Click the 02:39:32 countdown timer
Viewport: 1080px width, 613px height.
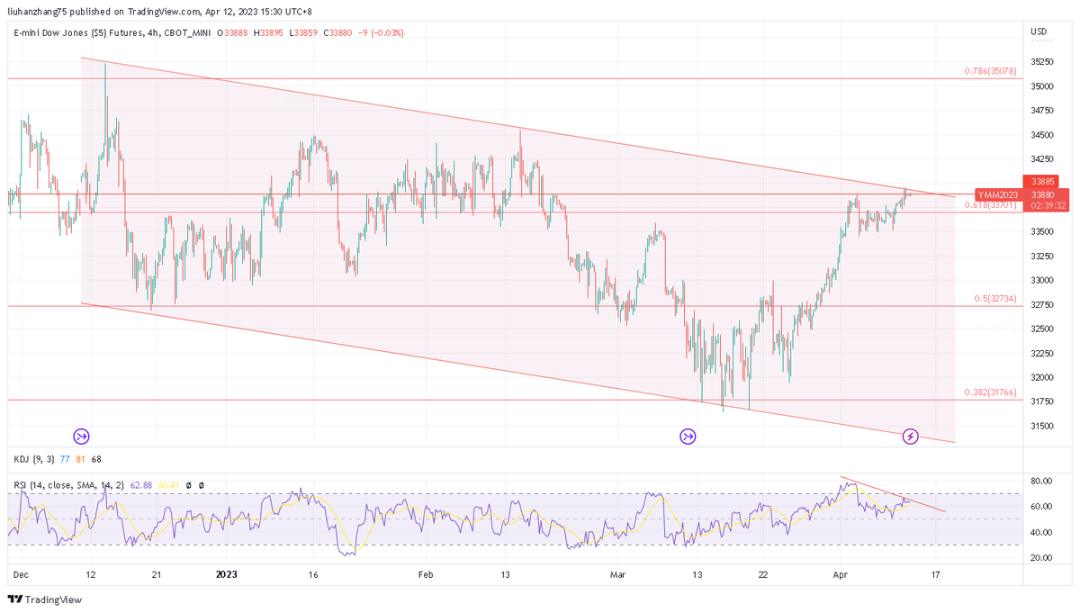pyautogui.click(x=1048, y=205)
